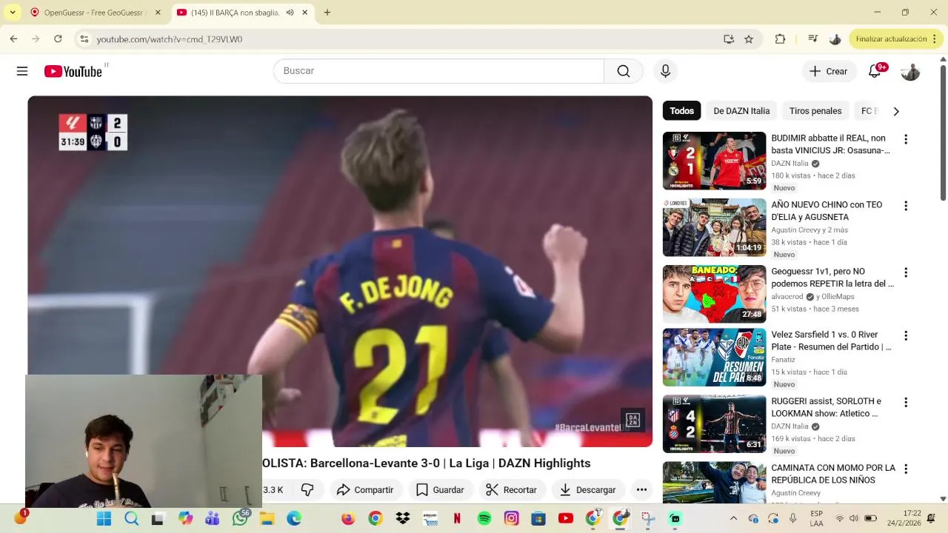Open Chrome tab search dropdown
The image size is (948, 533).
click(x=13, y=13)
